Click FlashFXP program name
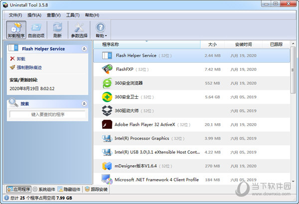Screen dimensions: 299x204 click(125, 69)
